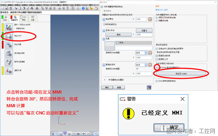Screen dimensions: 218x136
Task: Open the 复合输出报告 report icon
Action: tap(9, 54)
